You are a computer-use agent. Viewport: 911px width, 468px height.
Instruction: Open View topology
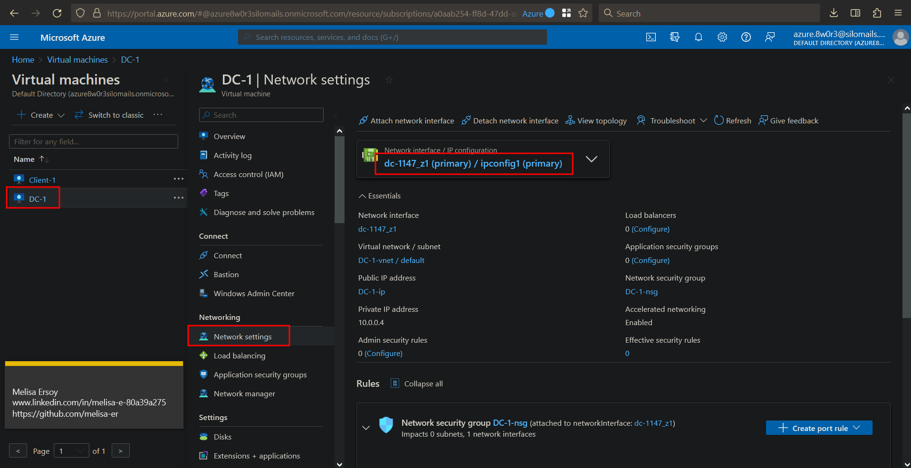pyautogui.click(x=596, y=120)
